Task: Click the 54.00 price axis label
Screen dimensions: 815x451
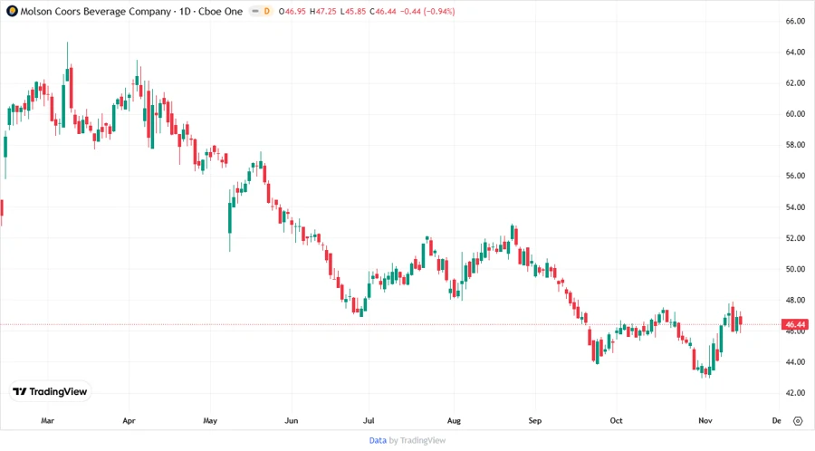Action: pyautogui.click(x=795, y=207)
